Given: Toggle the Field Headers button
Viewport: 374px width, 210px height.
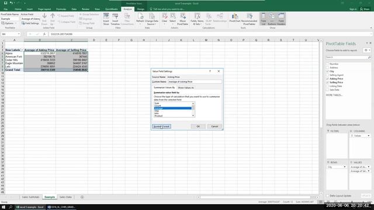Looking at the screenshot, I should 281,19.
